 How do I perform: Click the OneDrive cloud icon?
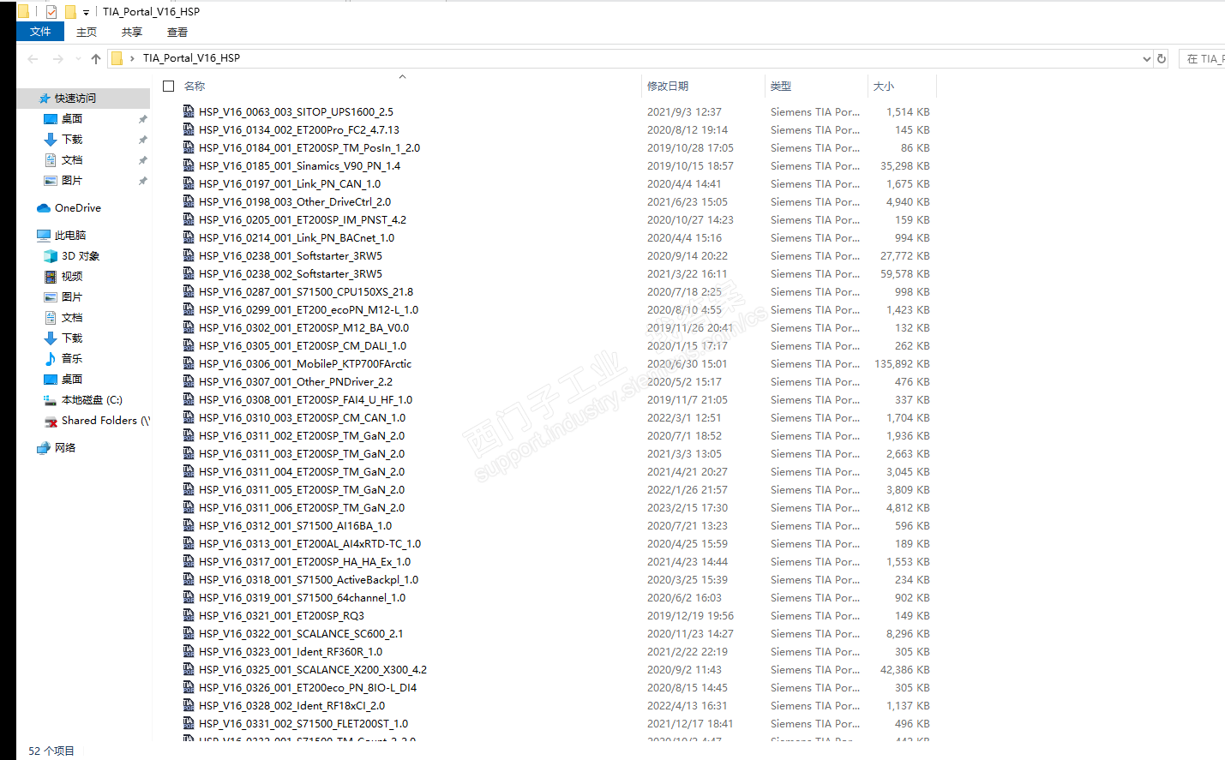44,208
